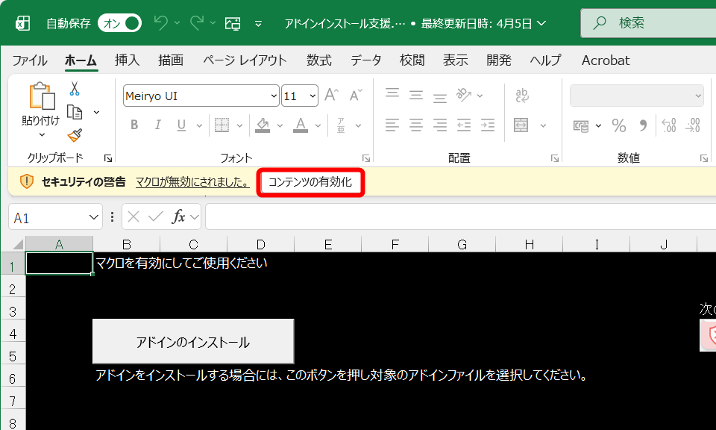The height and width of the screenshot is (430, 716).
Task: Click the マクロが無効にされました link
Action: pyautogui.click(x=192, y=182)
